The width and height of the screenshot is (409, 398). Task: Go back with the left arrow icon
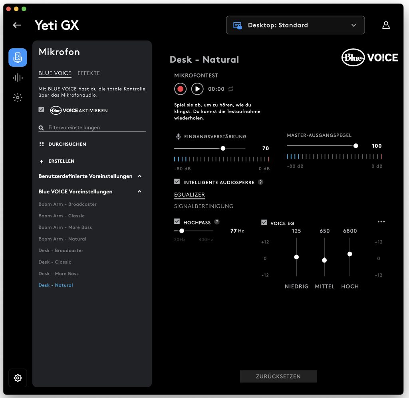(x=17, y=25)
